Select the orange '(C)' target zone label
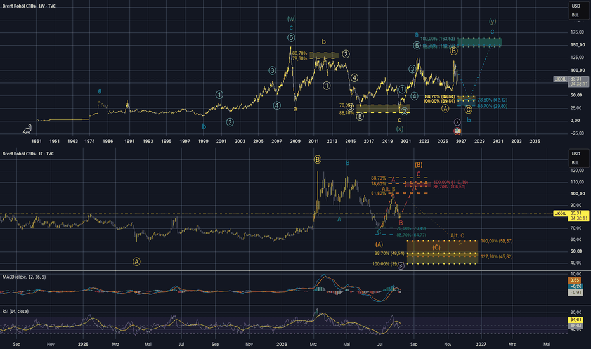 coord(436,247)
